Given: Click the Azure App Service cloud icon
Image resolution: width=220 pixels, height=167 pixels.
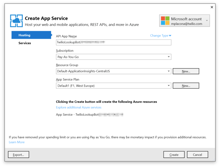Looking at the screenshot, I should coord(16,21).
